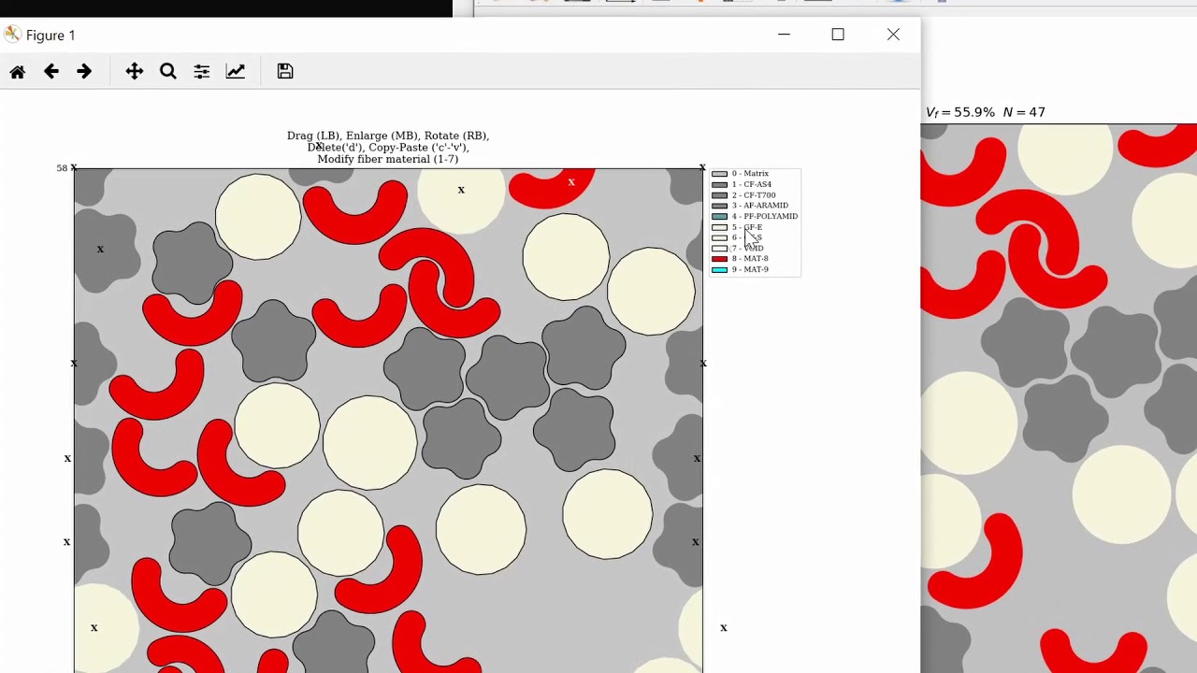Image resolution: width=1197 pixels, height=673 pixels.
Task: Open the Edit axis and curve parameters tool
Action: (x=236, y=72)
